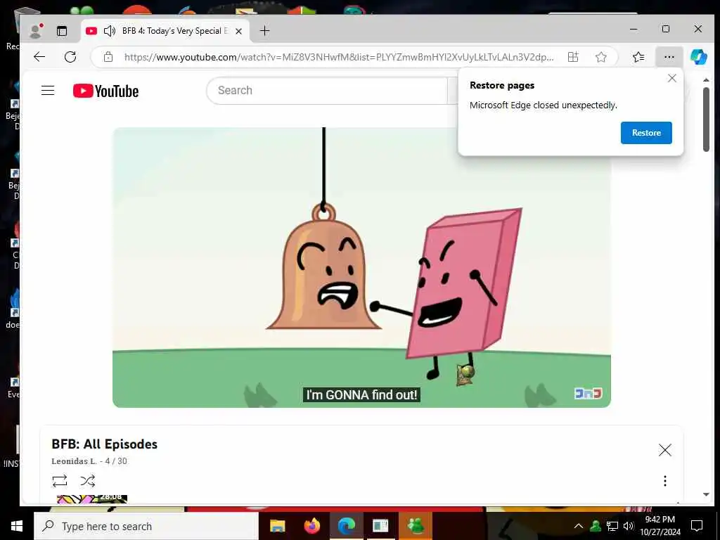Open the YouTube hamburger guide menu
This screenshot has width=720, height=540.
coord(48,91)
